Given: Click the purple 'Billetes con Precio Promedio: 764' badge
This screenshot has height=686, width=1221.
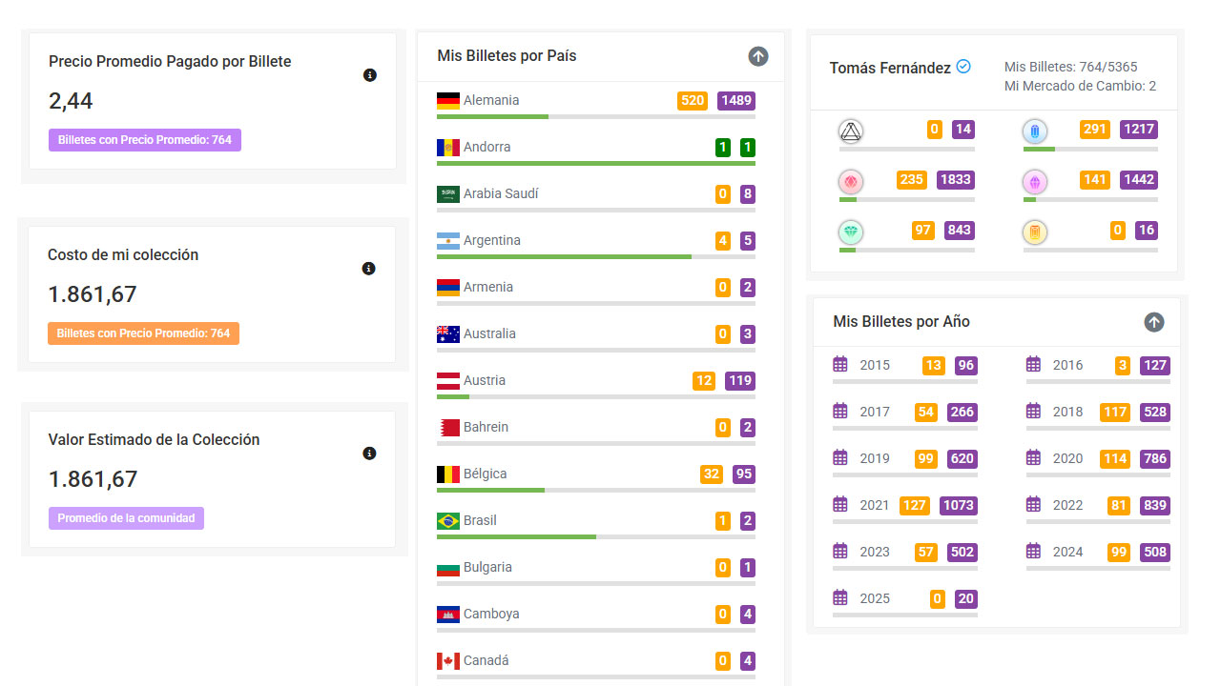Looking at the screenshot, I should [145, 140].
